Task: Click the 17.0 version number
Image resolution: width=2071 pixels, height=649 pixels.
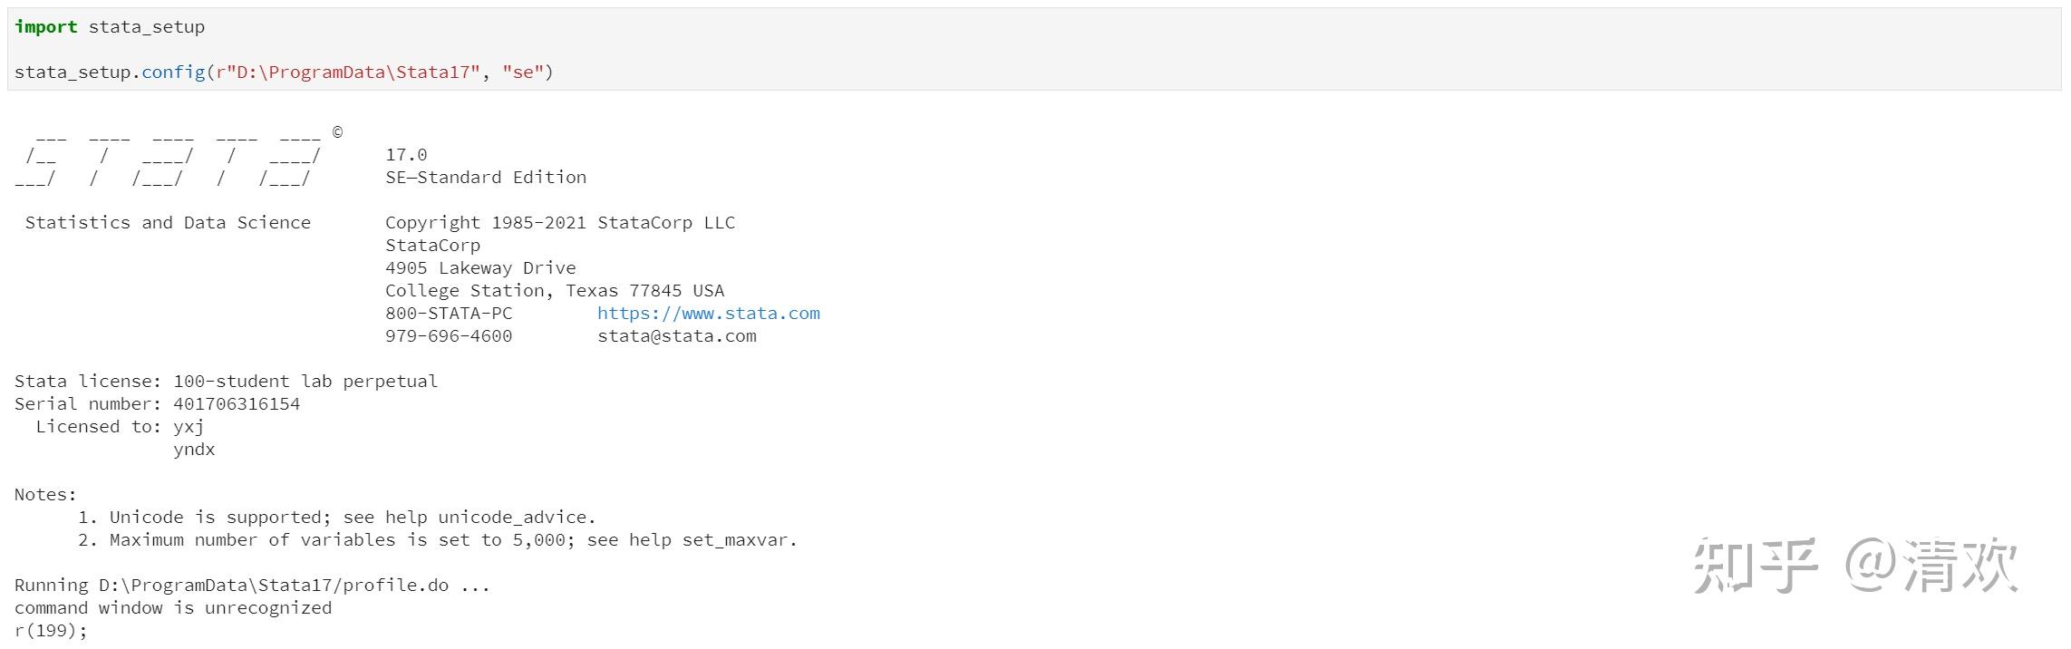Action: (406, 155)
